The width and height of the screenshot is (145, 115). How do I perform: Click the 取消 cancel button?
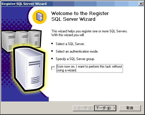click(130, 108)
